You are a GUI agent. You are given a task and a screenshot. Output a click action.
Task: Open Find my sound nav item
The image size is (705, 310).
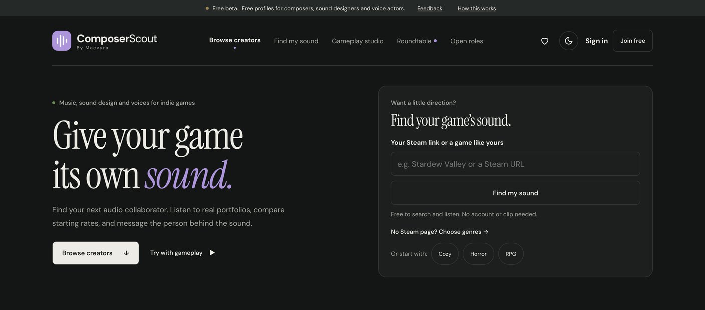point(296,41)
